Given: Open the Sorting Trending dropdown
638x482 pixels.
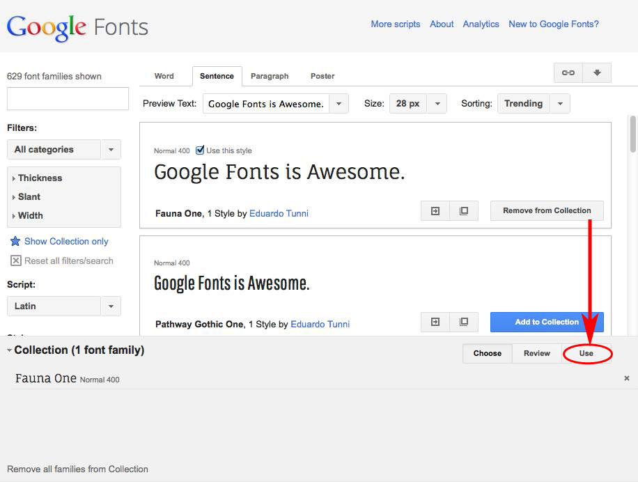Looking at the screenshot, I should (534, 104).
